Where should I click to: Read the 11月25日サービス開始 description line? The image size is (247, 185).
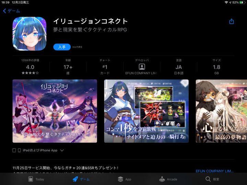pyautogui.click(x=66, y=168)
